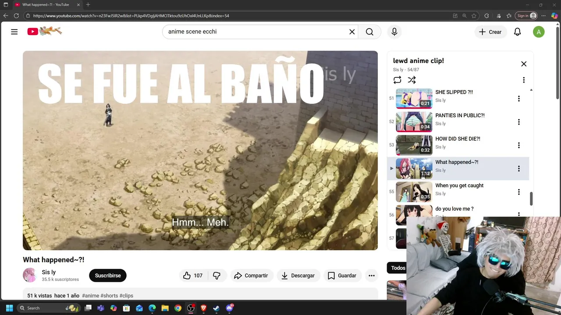Open options for PANTIES IN PUBLIC?! video
Viewport: 561px width, 315px height.
519,122
